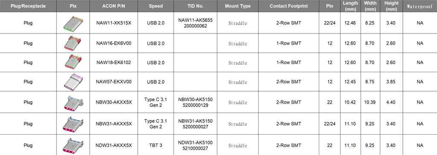437x155 pixels.
Task: Click the Speed column header
Action: coord(156,6)
